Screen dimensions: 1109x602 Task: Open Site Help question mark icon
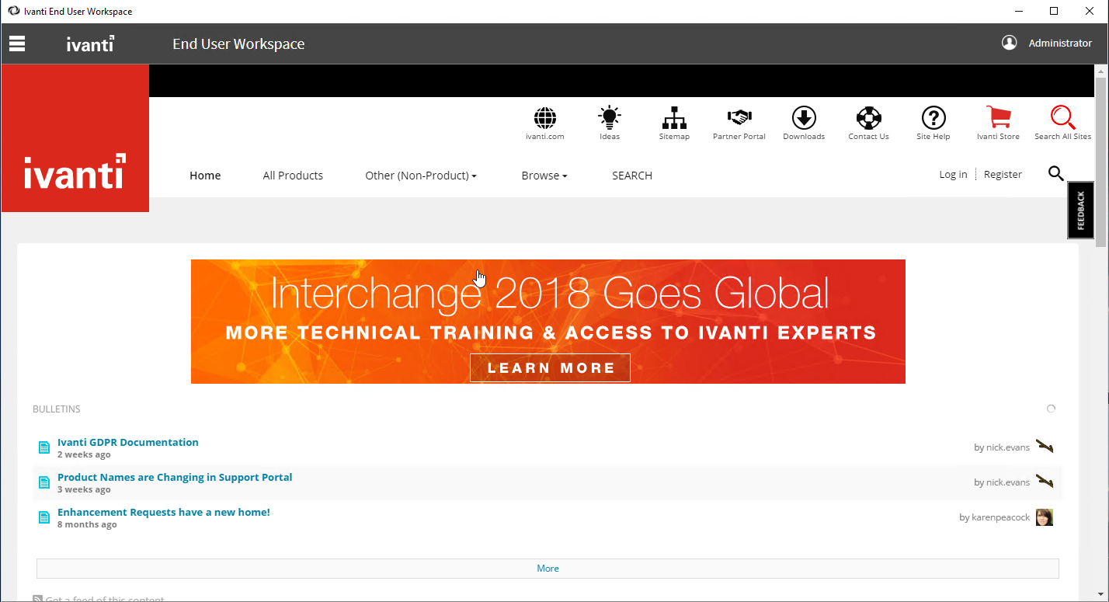click(933, 118)
